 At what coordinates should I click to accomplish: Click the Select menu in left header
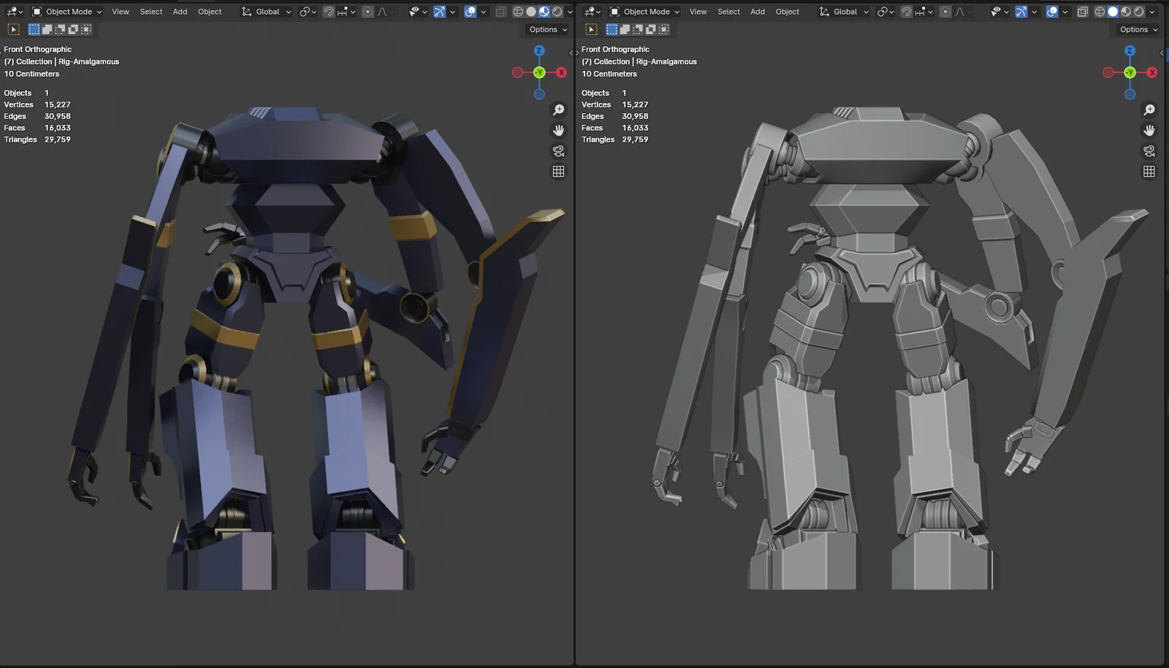click(x=151, y=12)
